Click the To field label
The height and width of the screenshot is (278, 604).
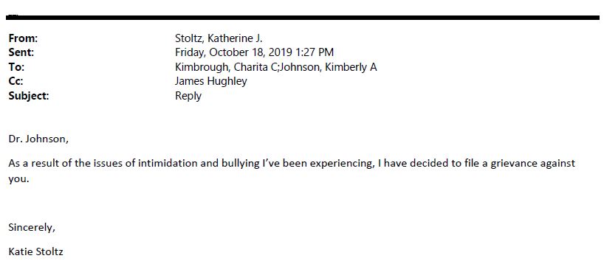pyautogui.click(x=16, y=67)
